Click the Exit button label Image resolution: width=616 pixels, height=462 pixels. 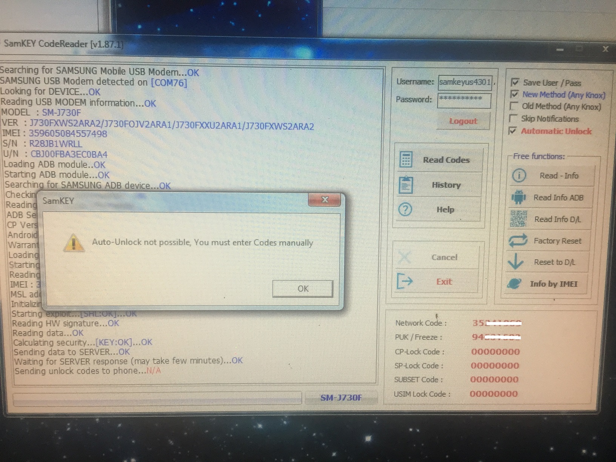pos(444,282)
